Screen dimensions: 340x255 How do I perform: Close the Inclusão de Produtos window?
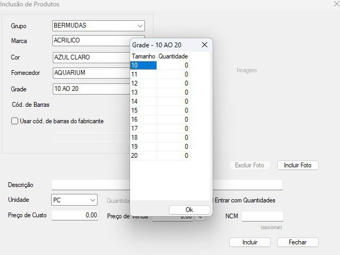(x=337, y=4)
